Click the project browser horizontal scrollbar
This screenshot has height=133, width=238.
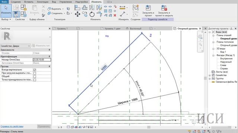click(222, 127)
